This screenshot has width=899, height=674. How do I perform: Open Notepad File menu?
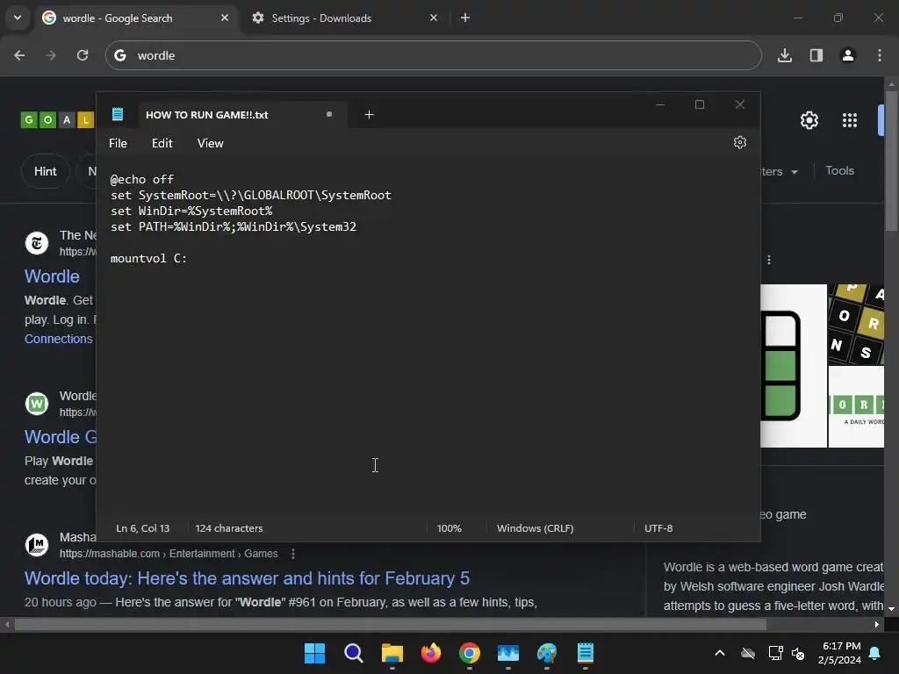[119, 143]
